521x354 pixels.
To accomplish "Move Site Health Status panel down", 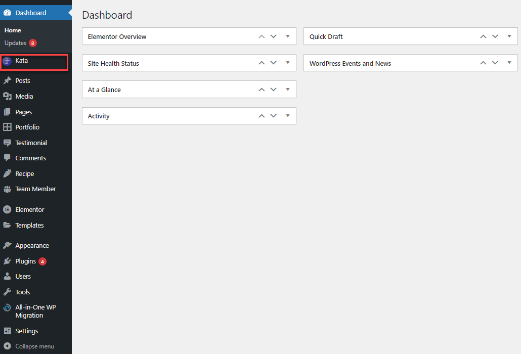I will coord(274,63).
